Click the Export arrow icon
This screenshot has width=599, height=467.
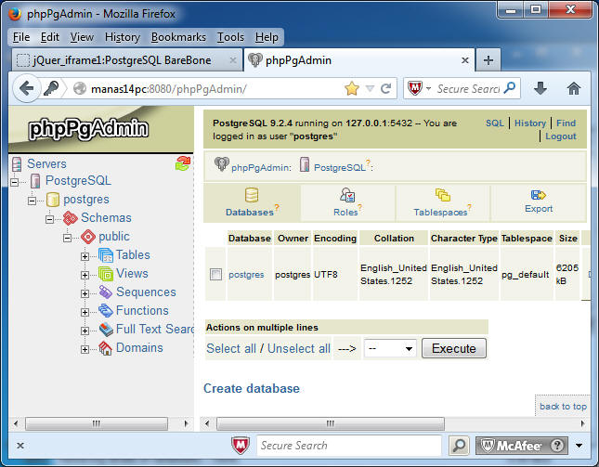pos(539,195)
